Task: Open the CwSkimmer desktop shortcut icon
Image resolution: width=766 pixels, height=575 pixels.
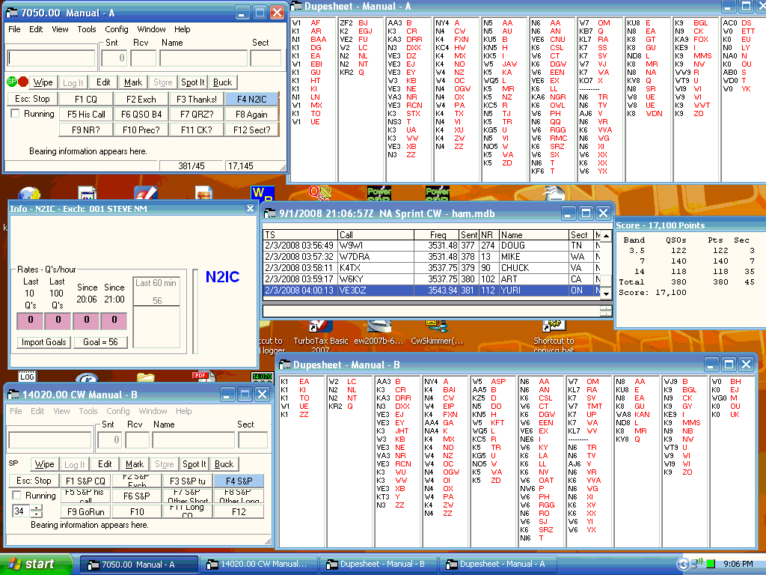Action: click(434, 327)
